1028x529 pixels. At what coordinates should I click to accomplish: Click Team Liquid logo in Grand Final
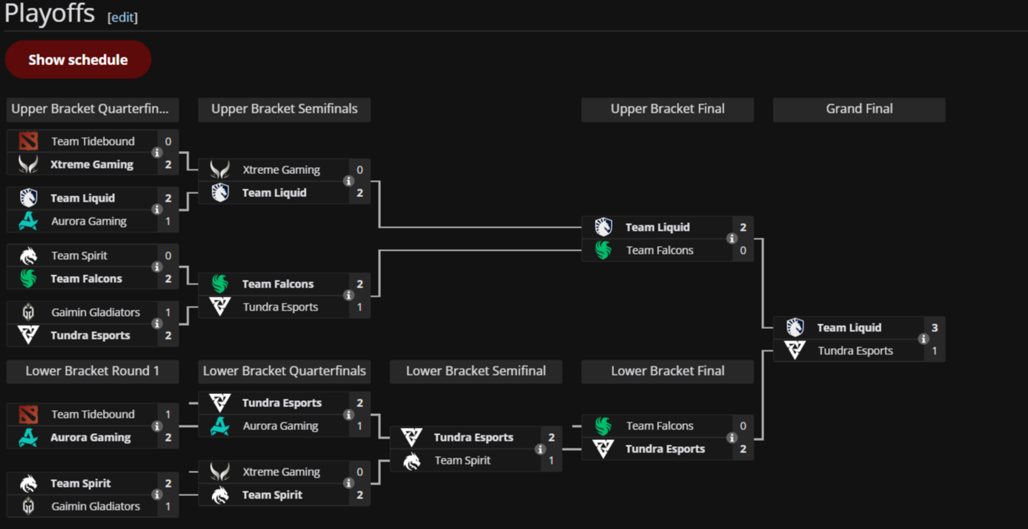795,327
